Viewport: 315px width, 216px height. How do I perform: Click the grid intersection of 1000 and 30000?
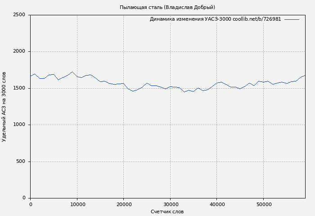[170, 125]
